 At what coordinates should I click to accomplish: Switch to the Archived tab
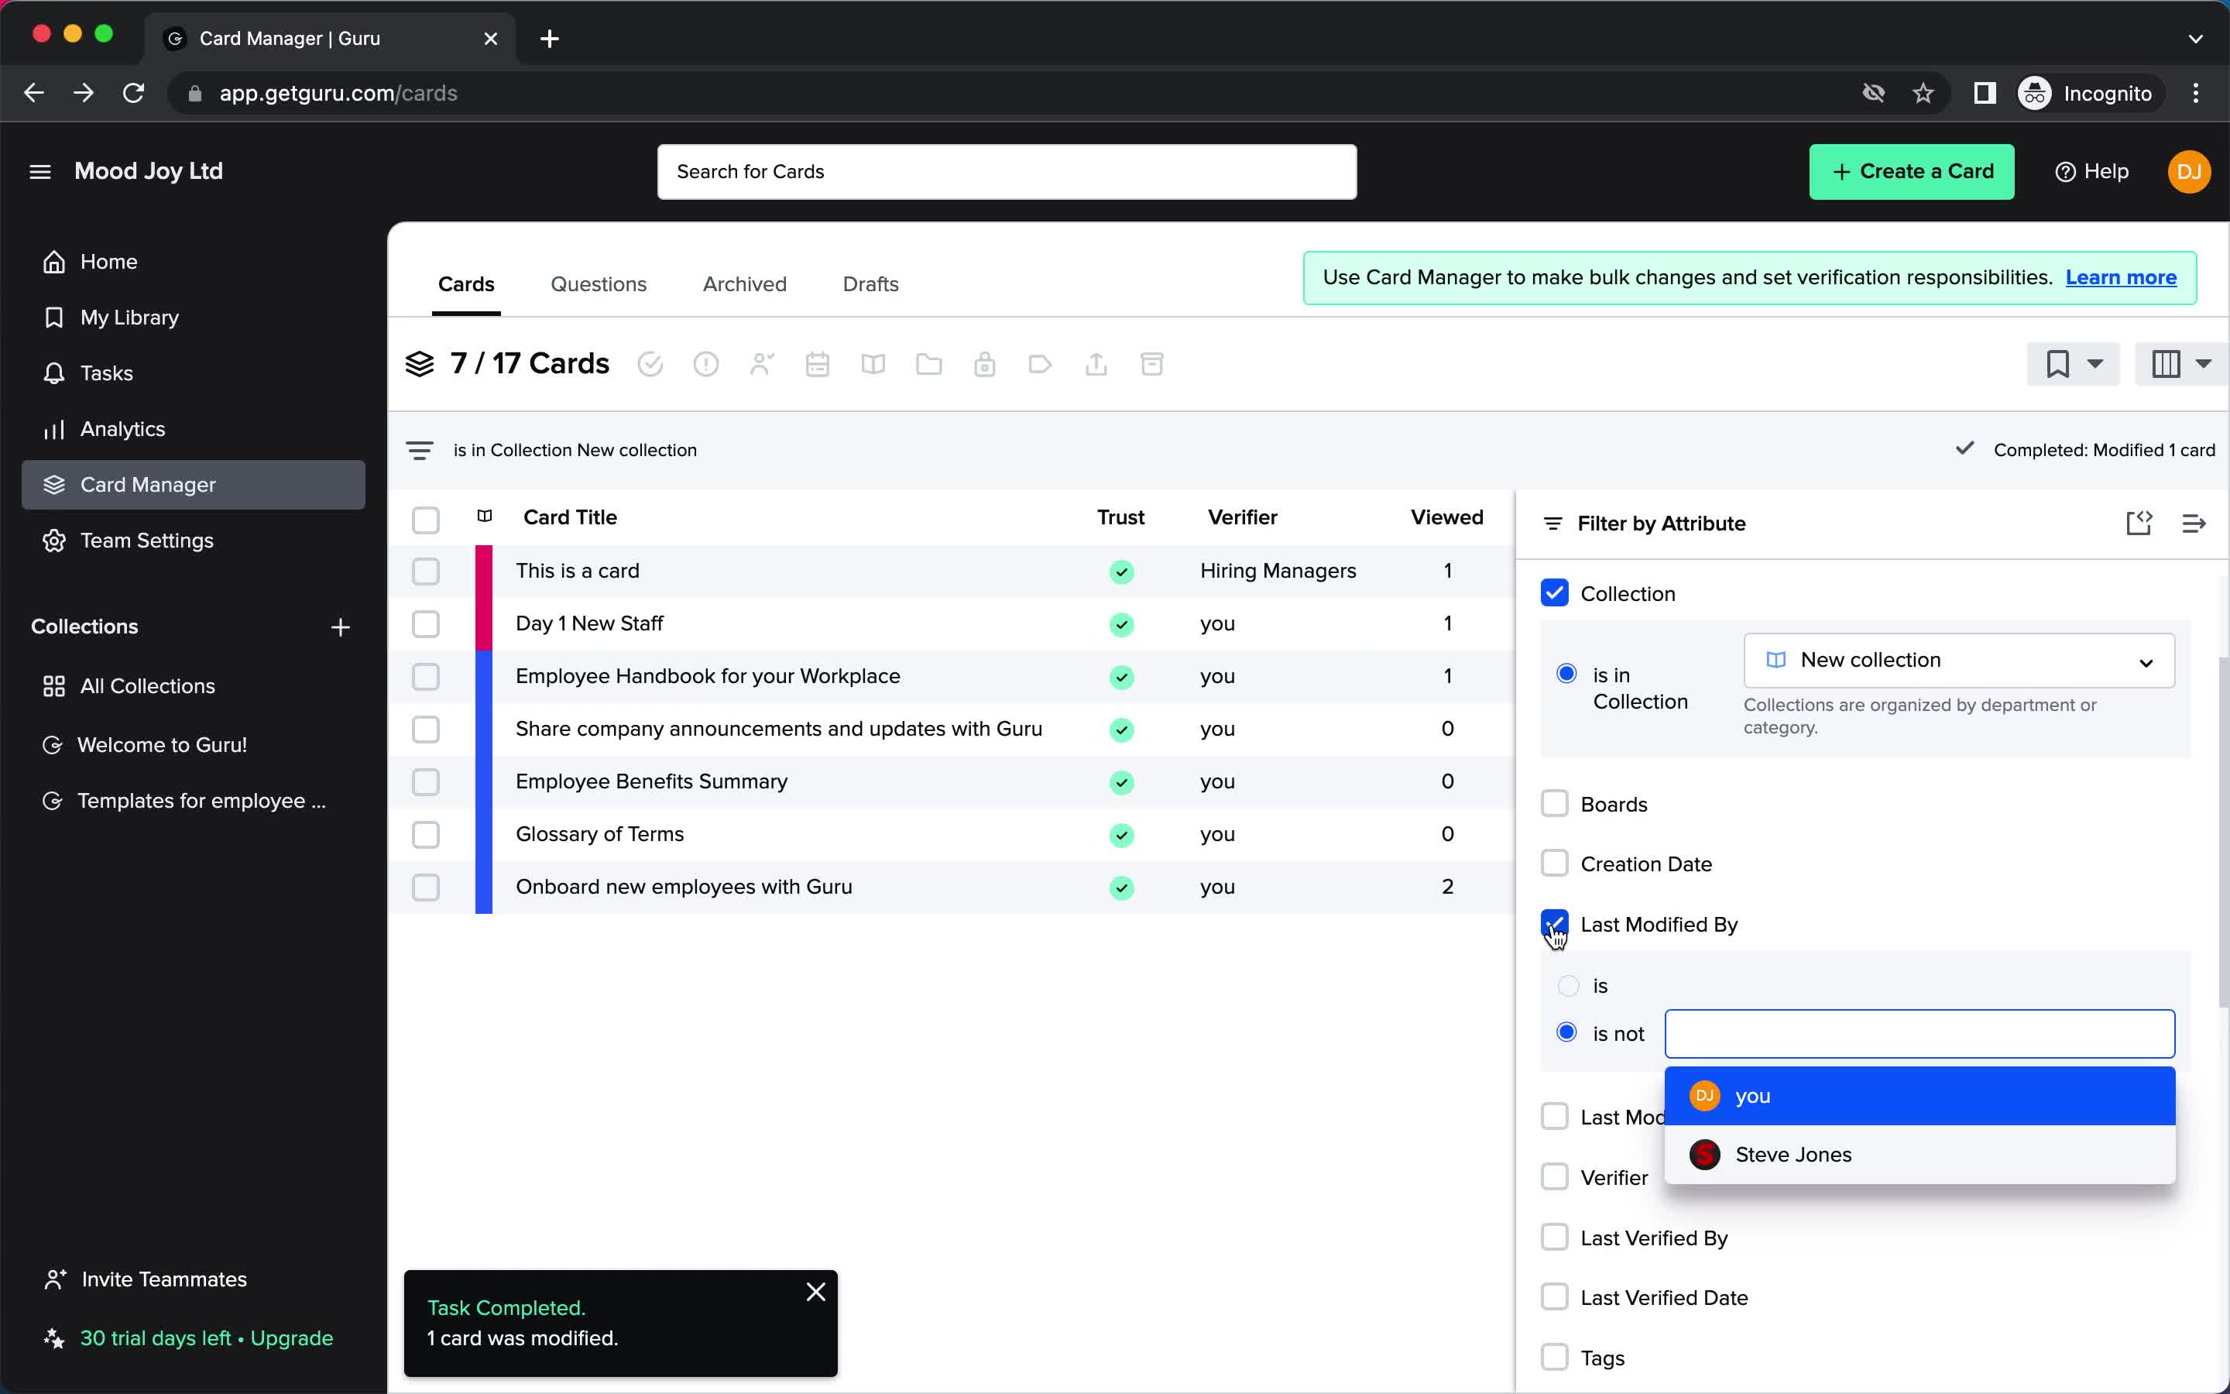click(x=745, y=284)
